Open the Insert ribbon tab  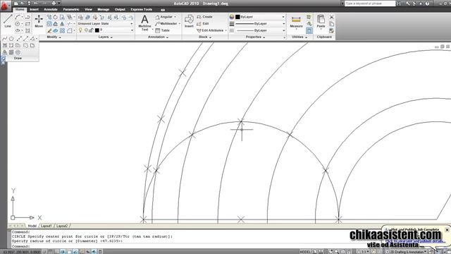coord(34,9)
